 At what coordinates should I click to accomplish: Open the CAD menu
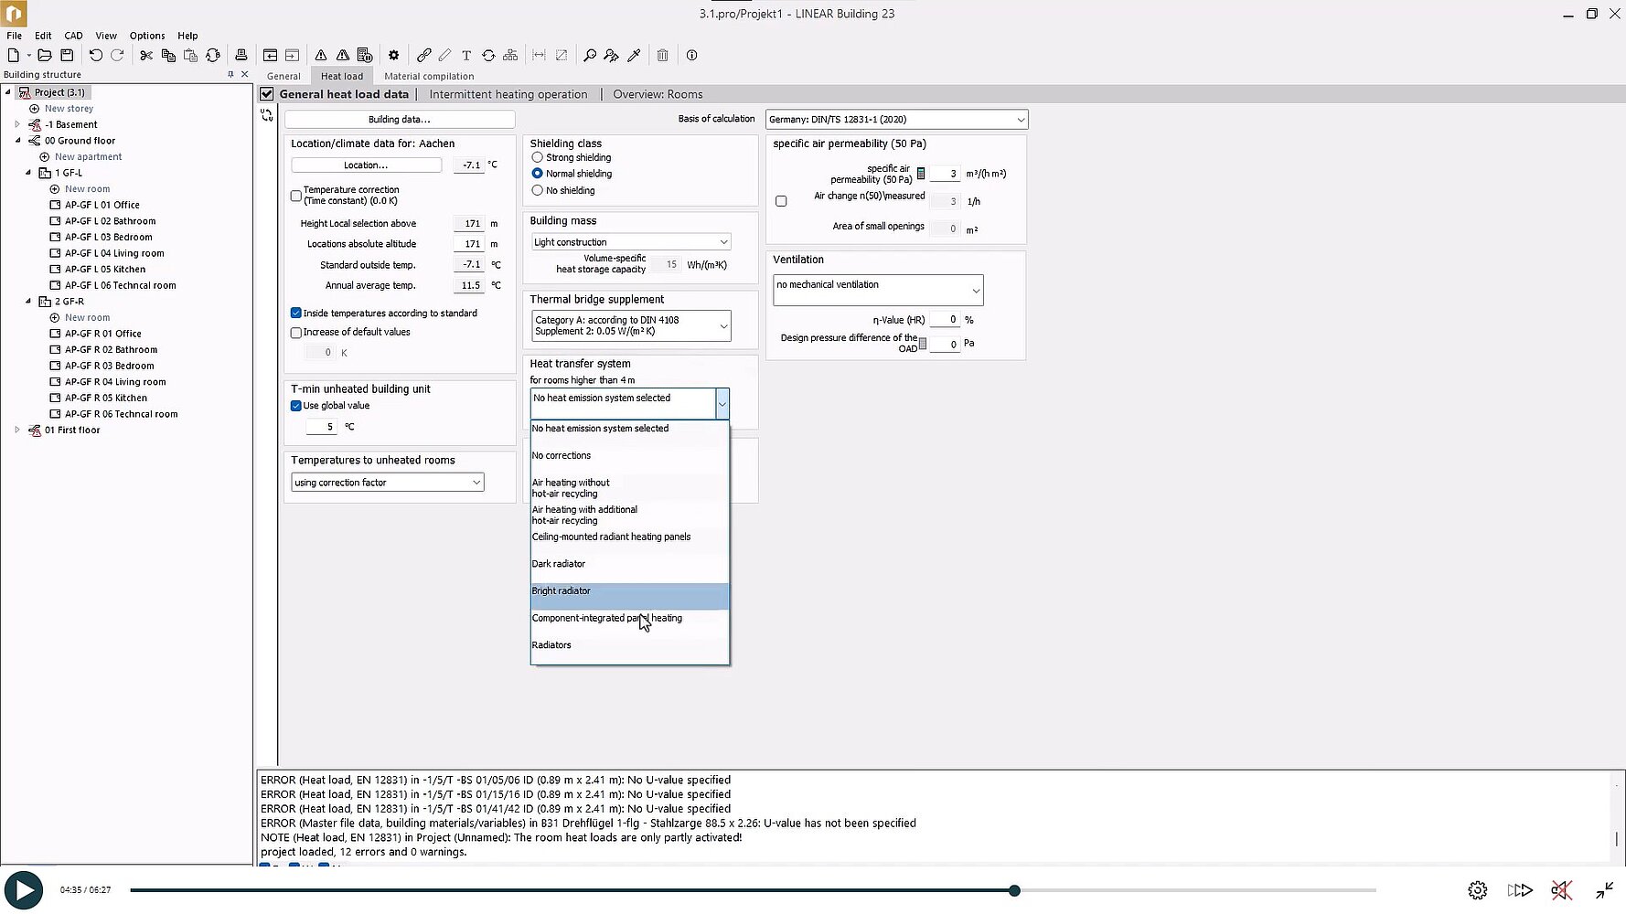pos(73,36)
